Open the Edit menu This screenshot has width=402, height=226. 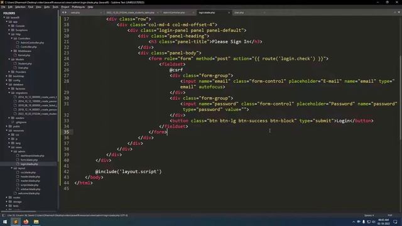click(10, 7)
